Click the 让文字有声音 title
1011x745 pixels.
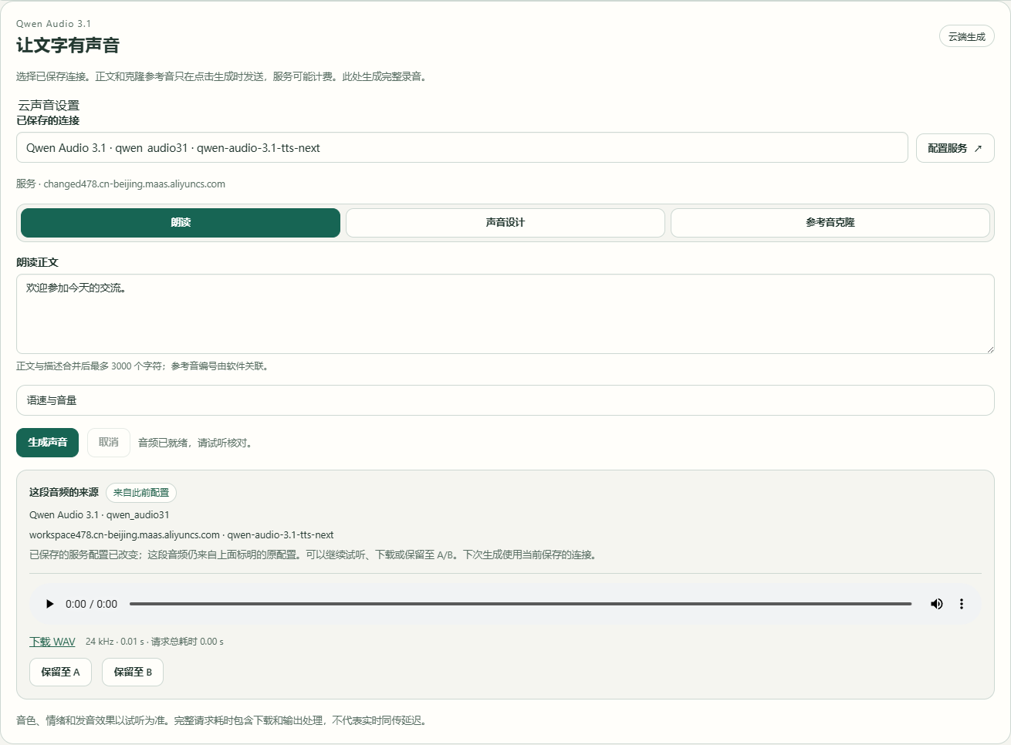coord(68,46)
